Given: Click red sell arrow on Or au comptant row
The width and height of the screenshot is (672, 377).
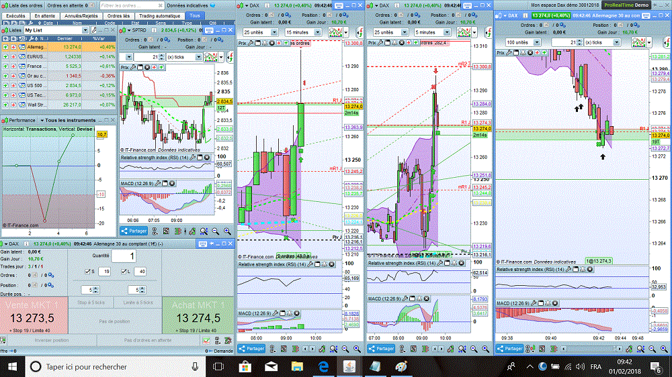Looking at the screenshot, I should (x=13, y=76).
